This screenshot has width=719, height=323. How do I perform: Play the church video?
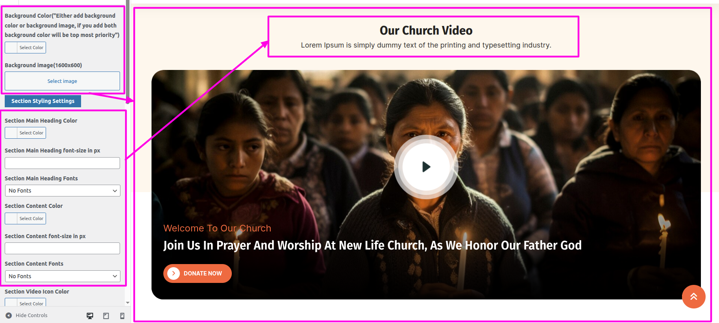(x=426, y=167)
